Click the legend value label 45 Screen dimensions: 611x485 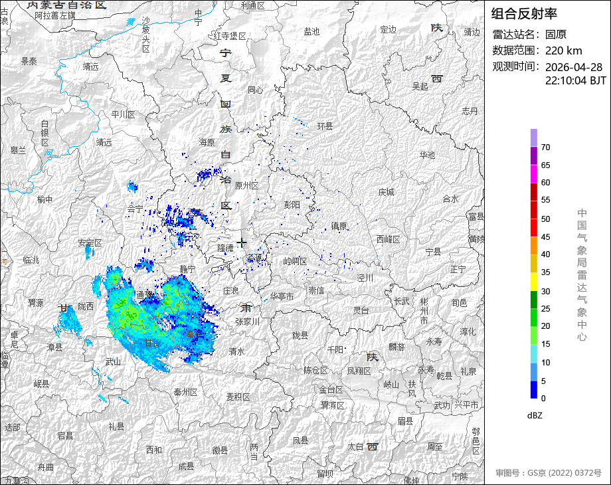coord(545,237)
